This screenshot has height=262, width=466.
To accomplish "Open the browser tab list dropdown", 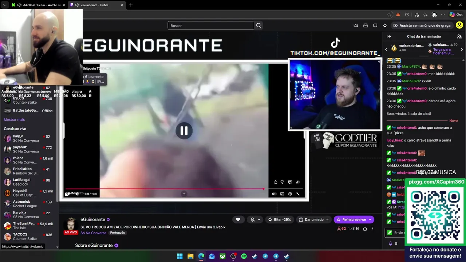I will [5, 5].
